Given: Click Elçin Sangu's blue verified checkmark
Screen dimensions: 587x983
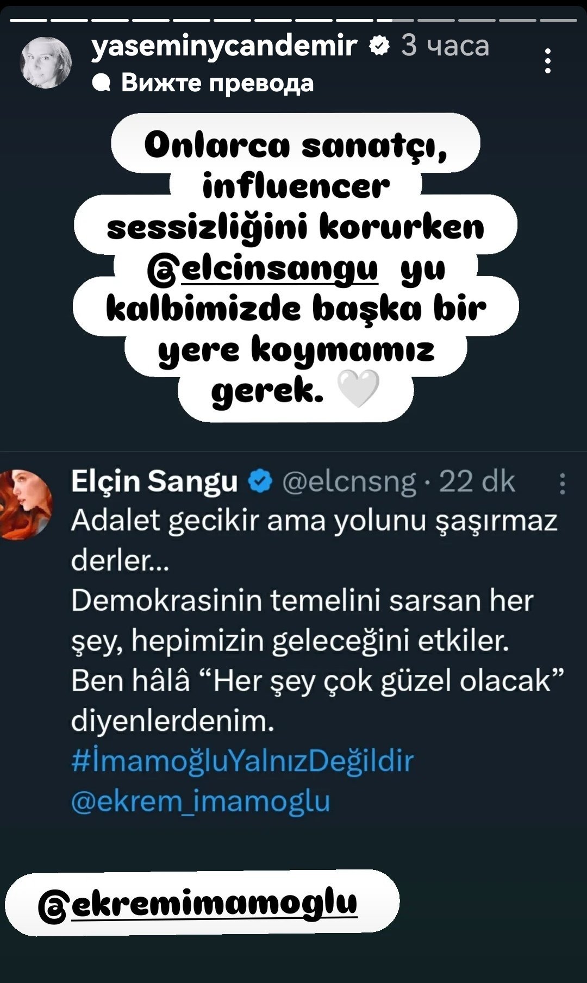Looking at the screenshot, I should coord(260,481).
